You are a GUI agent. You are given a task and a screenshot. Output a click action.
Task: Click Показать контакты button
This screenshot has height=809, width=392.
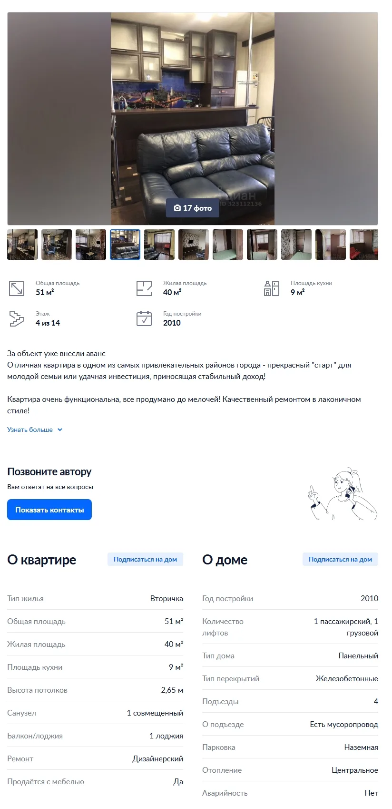click(49, 510)
